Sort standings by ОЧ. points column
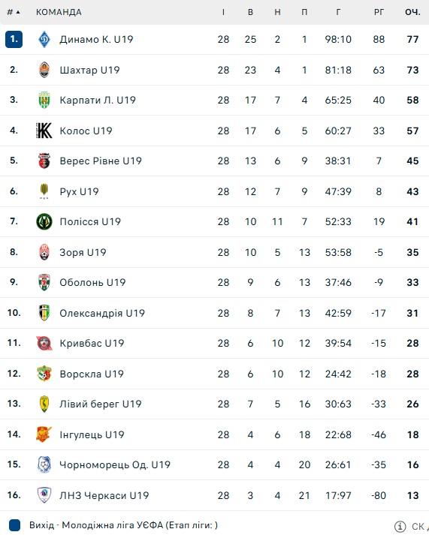The image size is (429, 535). click(412, 12)
